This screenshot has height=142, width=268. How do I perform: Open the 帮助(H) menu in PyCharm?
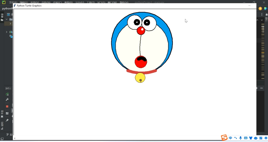click(x=124, y=2)
